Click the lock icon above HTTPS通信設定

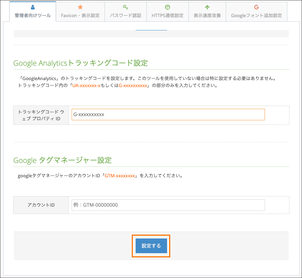(167, 7)
